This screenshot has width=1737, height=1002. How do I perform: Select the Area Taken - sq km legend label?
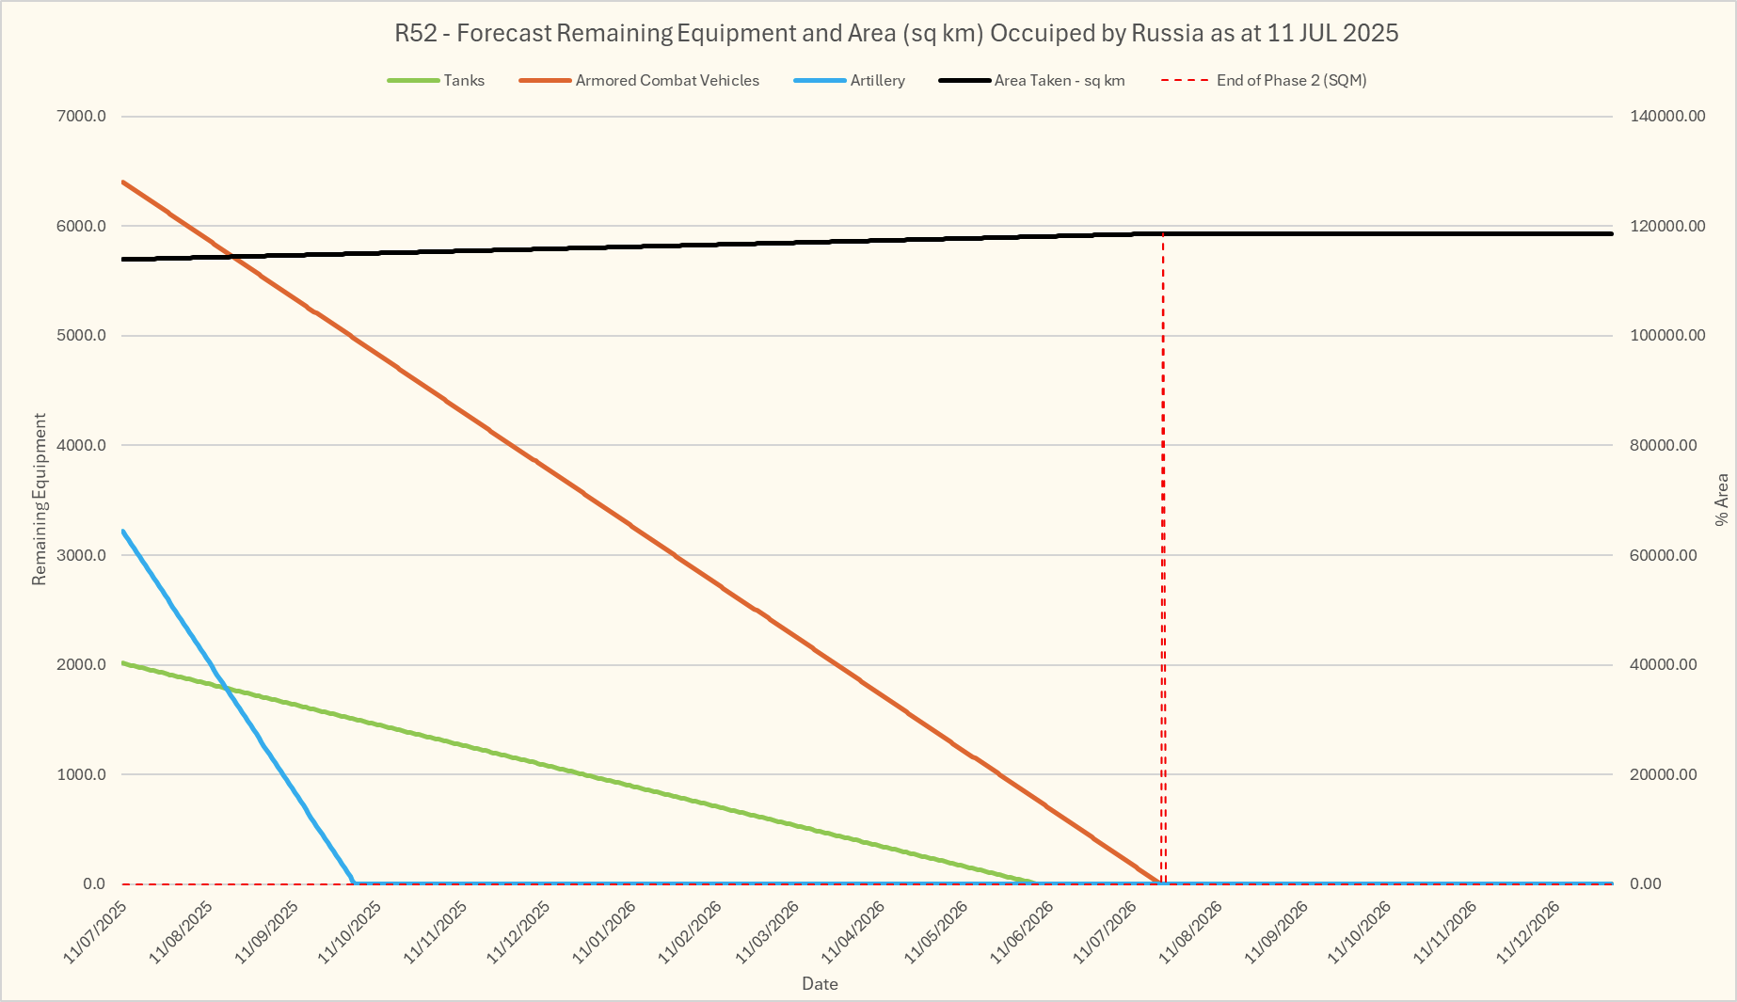pos(1060,81)
